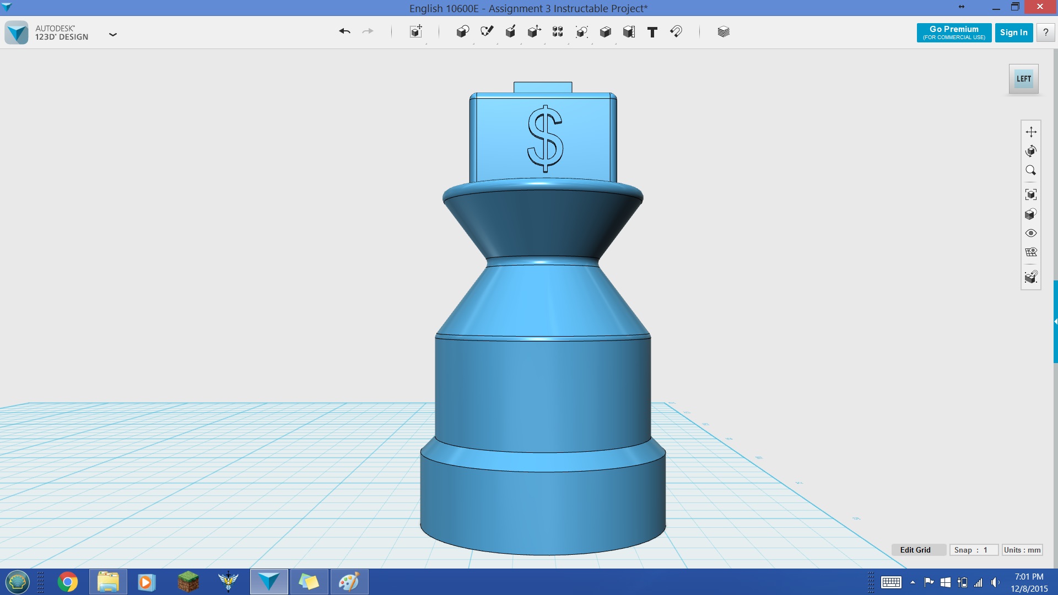Select the Text tool
This screenshot has width=1058, height=595.
652,32
